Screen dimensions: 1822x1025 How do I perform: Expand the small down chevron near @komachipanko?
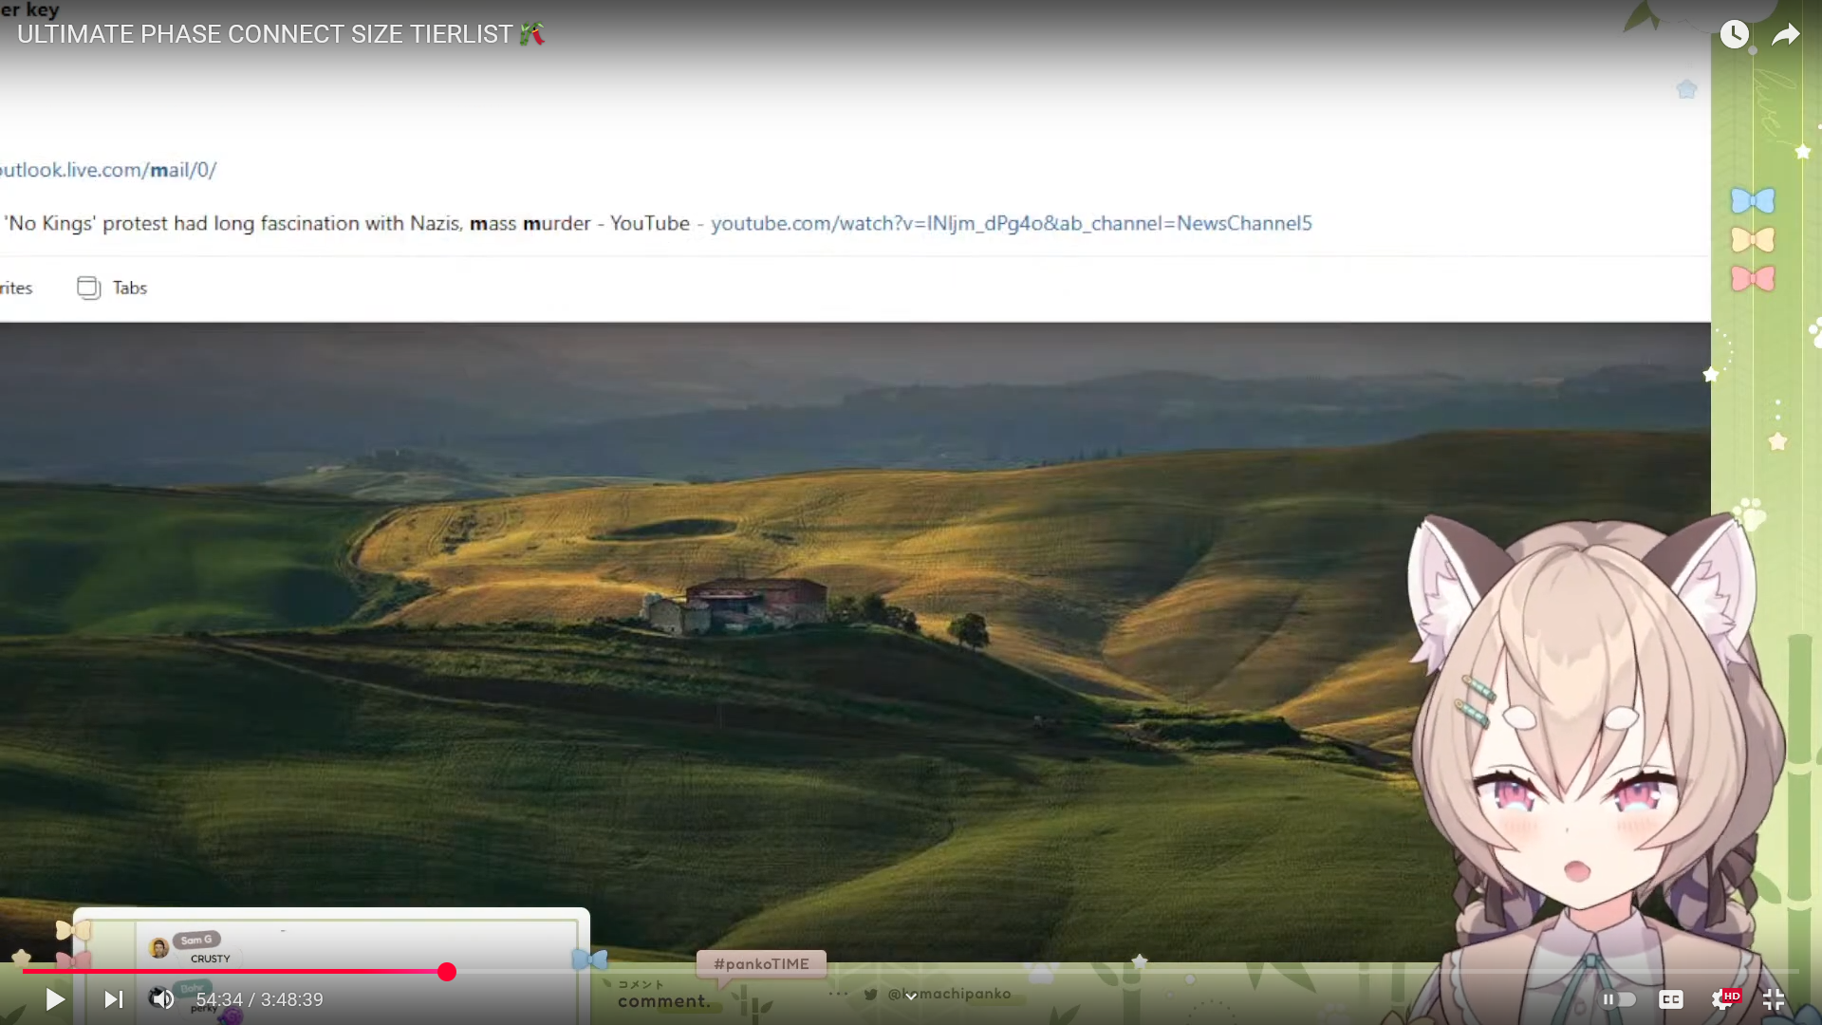tap(911, 997)
